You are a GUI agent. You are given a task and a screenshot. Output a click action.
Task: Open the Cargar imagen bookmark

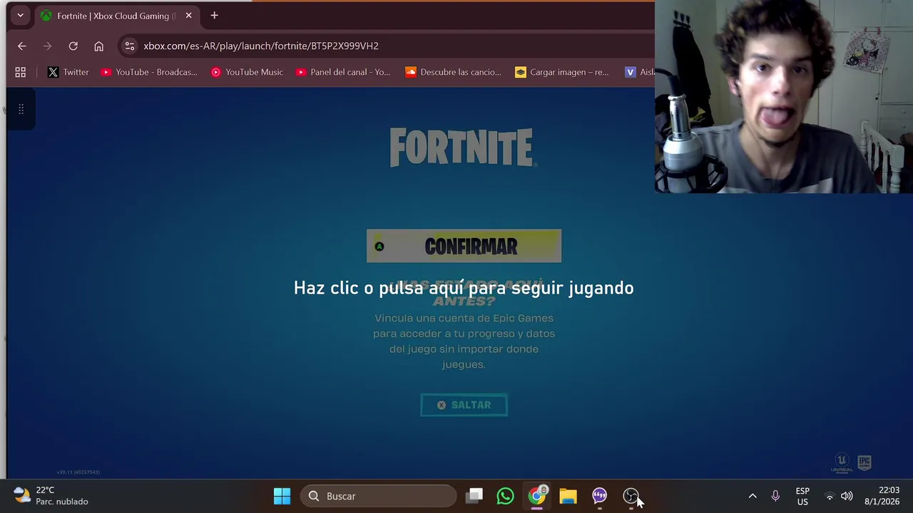pyautogui.click(x=562, y=72)
